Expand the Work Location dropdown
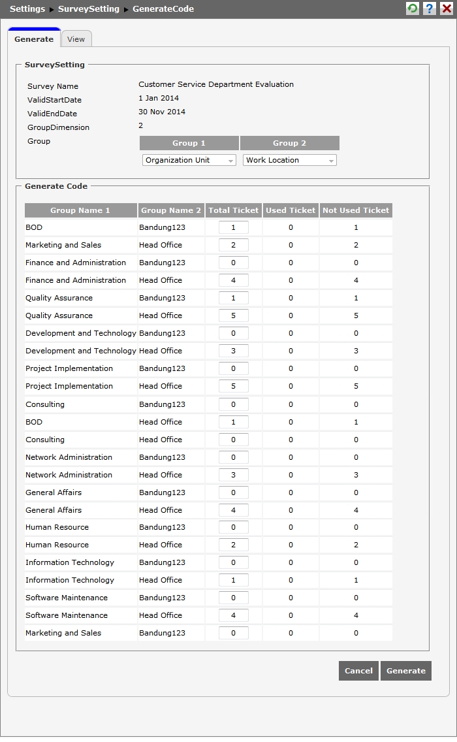The width and height of the screenshot is (457, 742). (x=290, y=160)
